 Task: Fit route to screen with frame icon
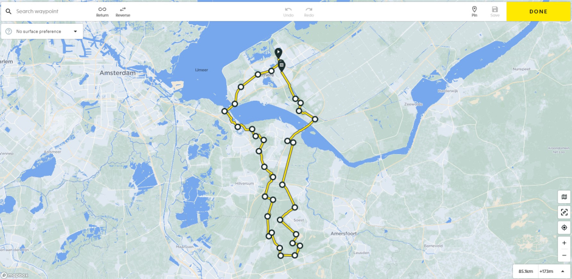564,212
